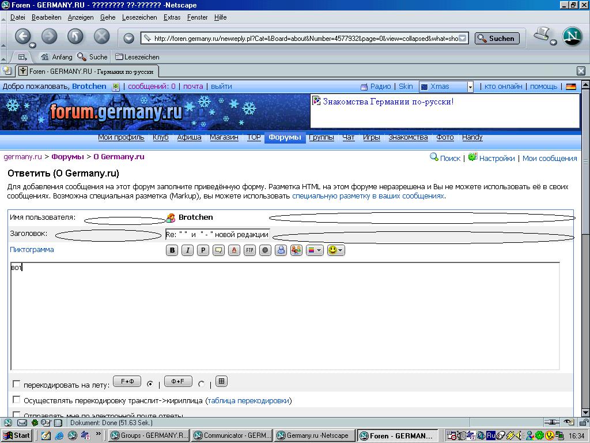Viewport: 590px width, 443px height.
Task: Open the Anzeigen menu
Action: tap(81, 17)
